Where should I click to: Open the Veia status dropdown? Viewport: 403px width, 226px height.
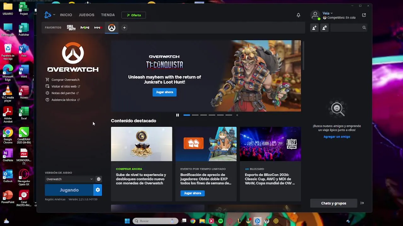pyautogui.click(x=328, y=13)
